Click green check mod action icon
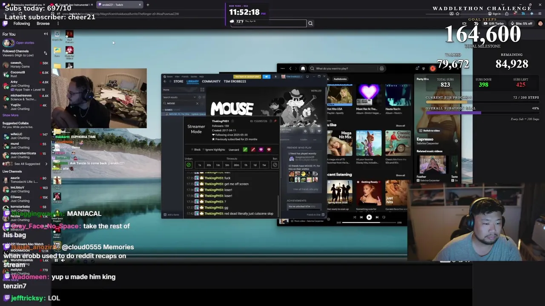 [245, 150]
